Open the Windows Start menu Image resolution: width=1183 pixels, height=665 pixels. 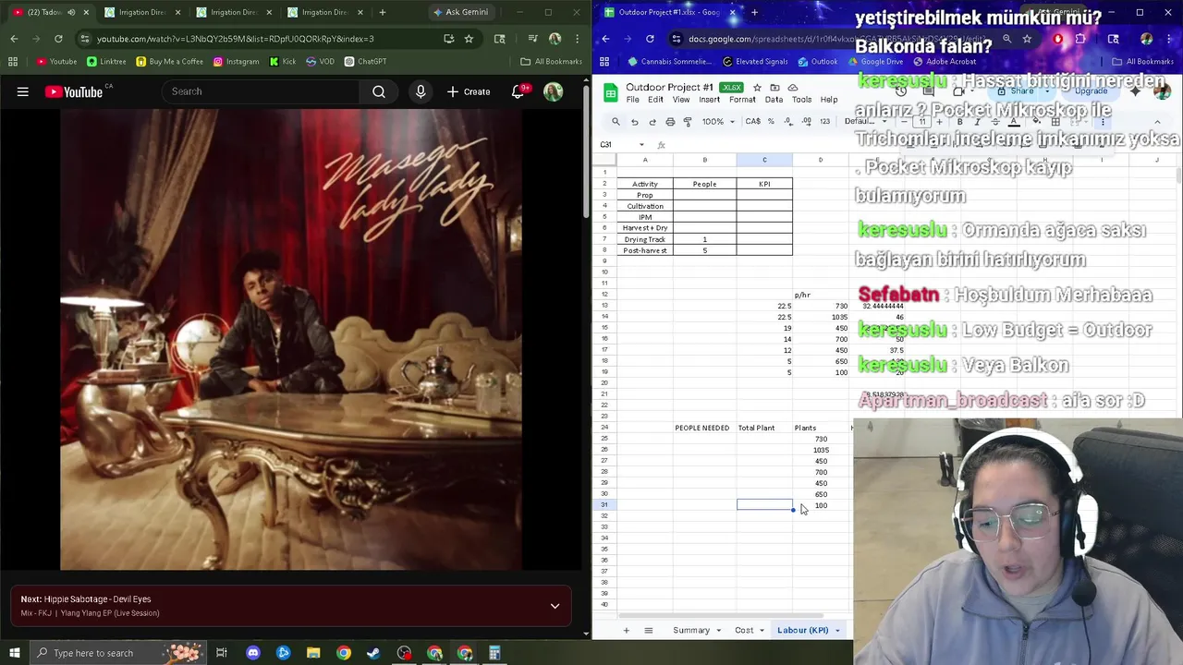14,653
